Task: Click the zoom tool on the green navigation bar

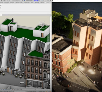Action: pos(48,37)
